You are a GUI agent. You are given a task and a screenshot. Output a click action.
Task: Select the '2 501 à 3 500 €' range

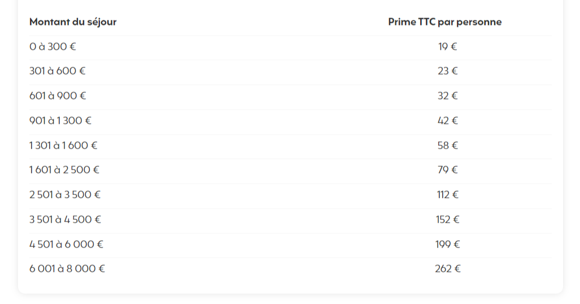[x=65, y=195]
